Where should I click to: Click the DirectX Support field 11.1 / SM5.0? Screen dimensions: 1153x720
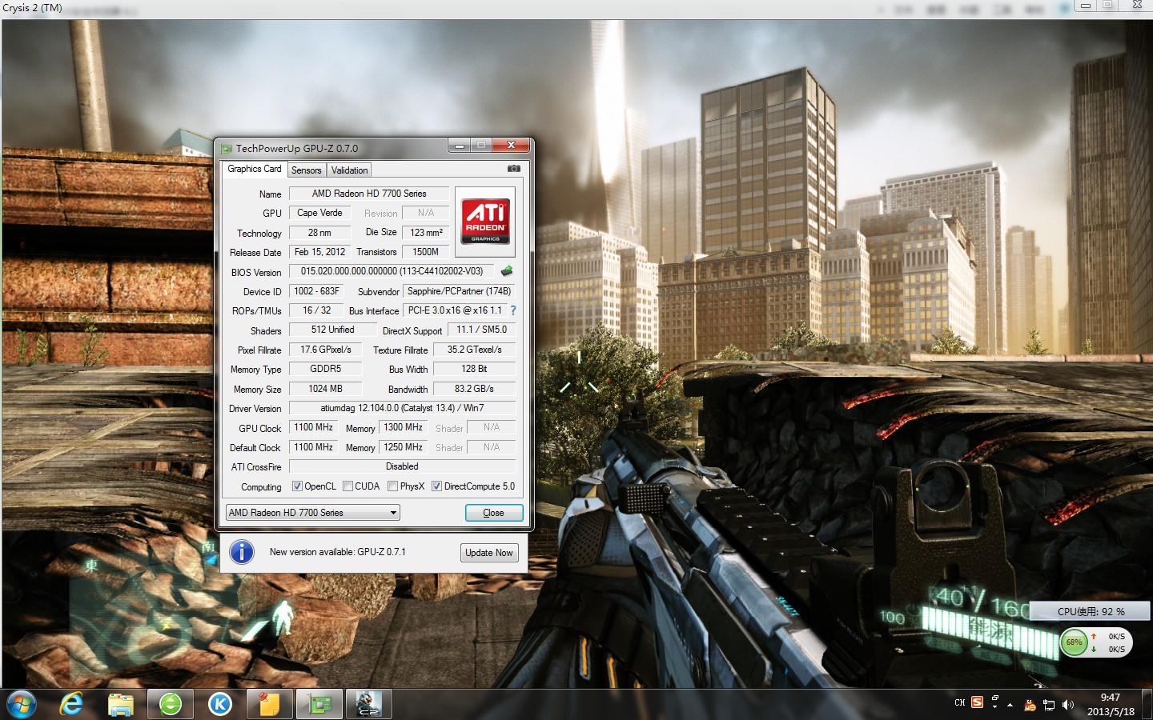click(481, 330)
